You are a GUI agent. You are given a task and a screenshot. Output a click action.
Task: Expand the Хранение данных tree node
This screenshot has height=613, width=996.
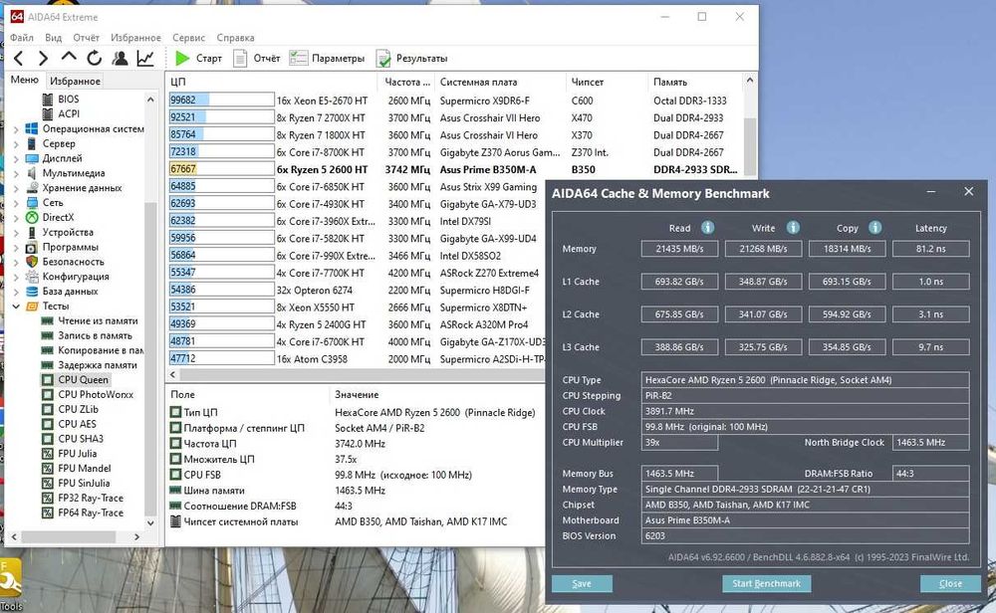click(16, 188)
